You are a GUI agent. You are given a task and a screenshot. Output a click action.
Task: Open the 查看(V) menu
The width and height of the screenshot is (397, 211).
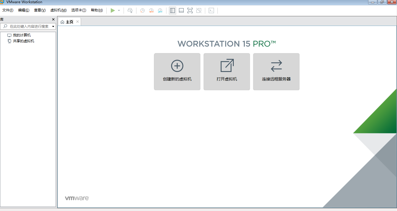tap(40, 10)
